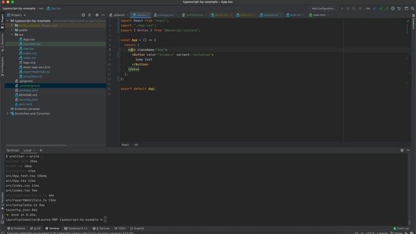Click the div breadcrumb below editor

tap(136, 145)
